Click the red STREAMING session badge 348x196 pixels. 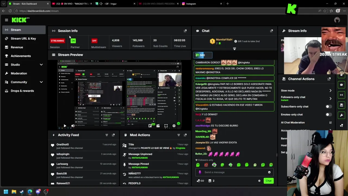57,41
